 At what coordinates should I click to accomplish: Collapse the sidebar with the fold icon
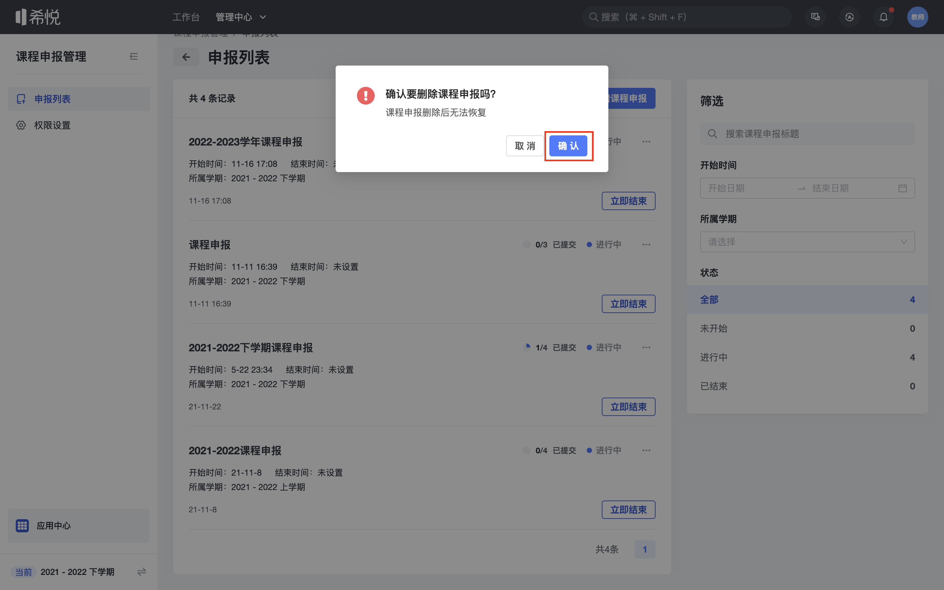134,57
